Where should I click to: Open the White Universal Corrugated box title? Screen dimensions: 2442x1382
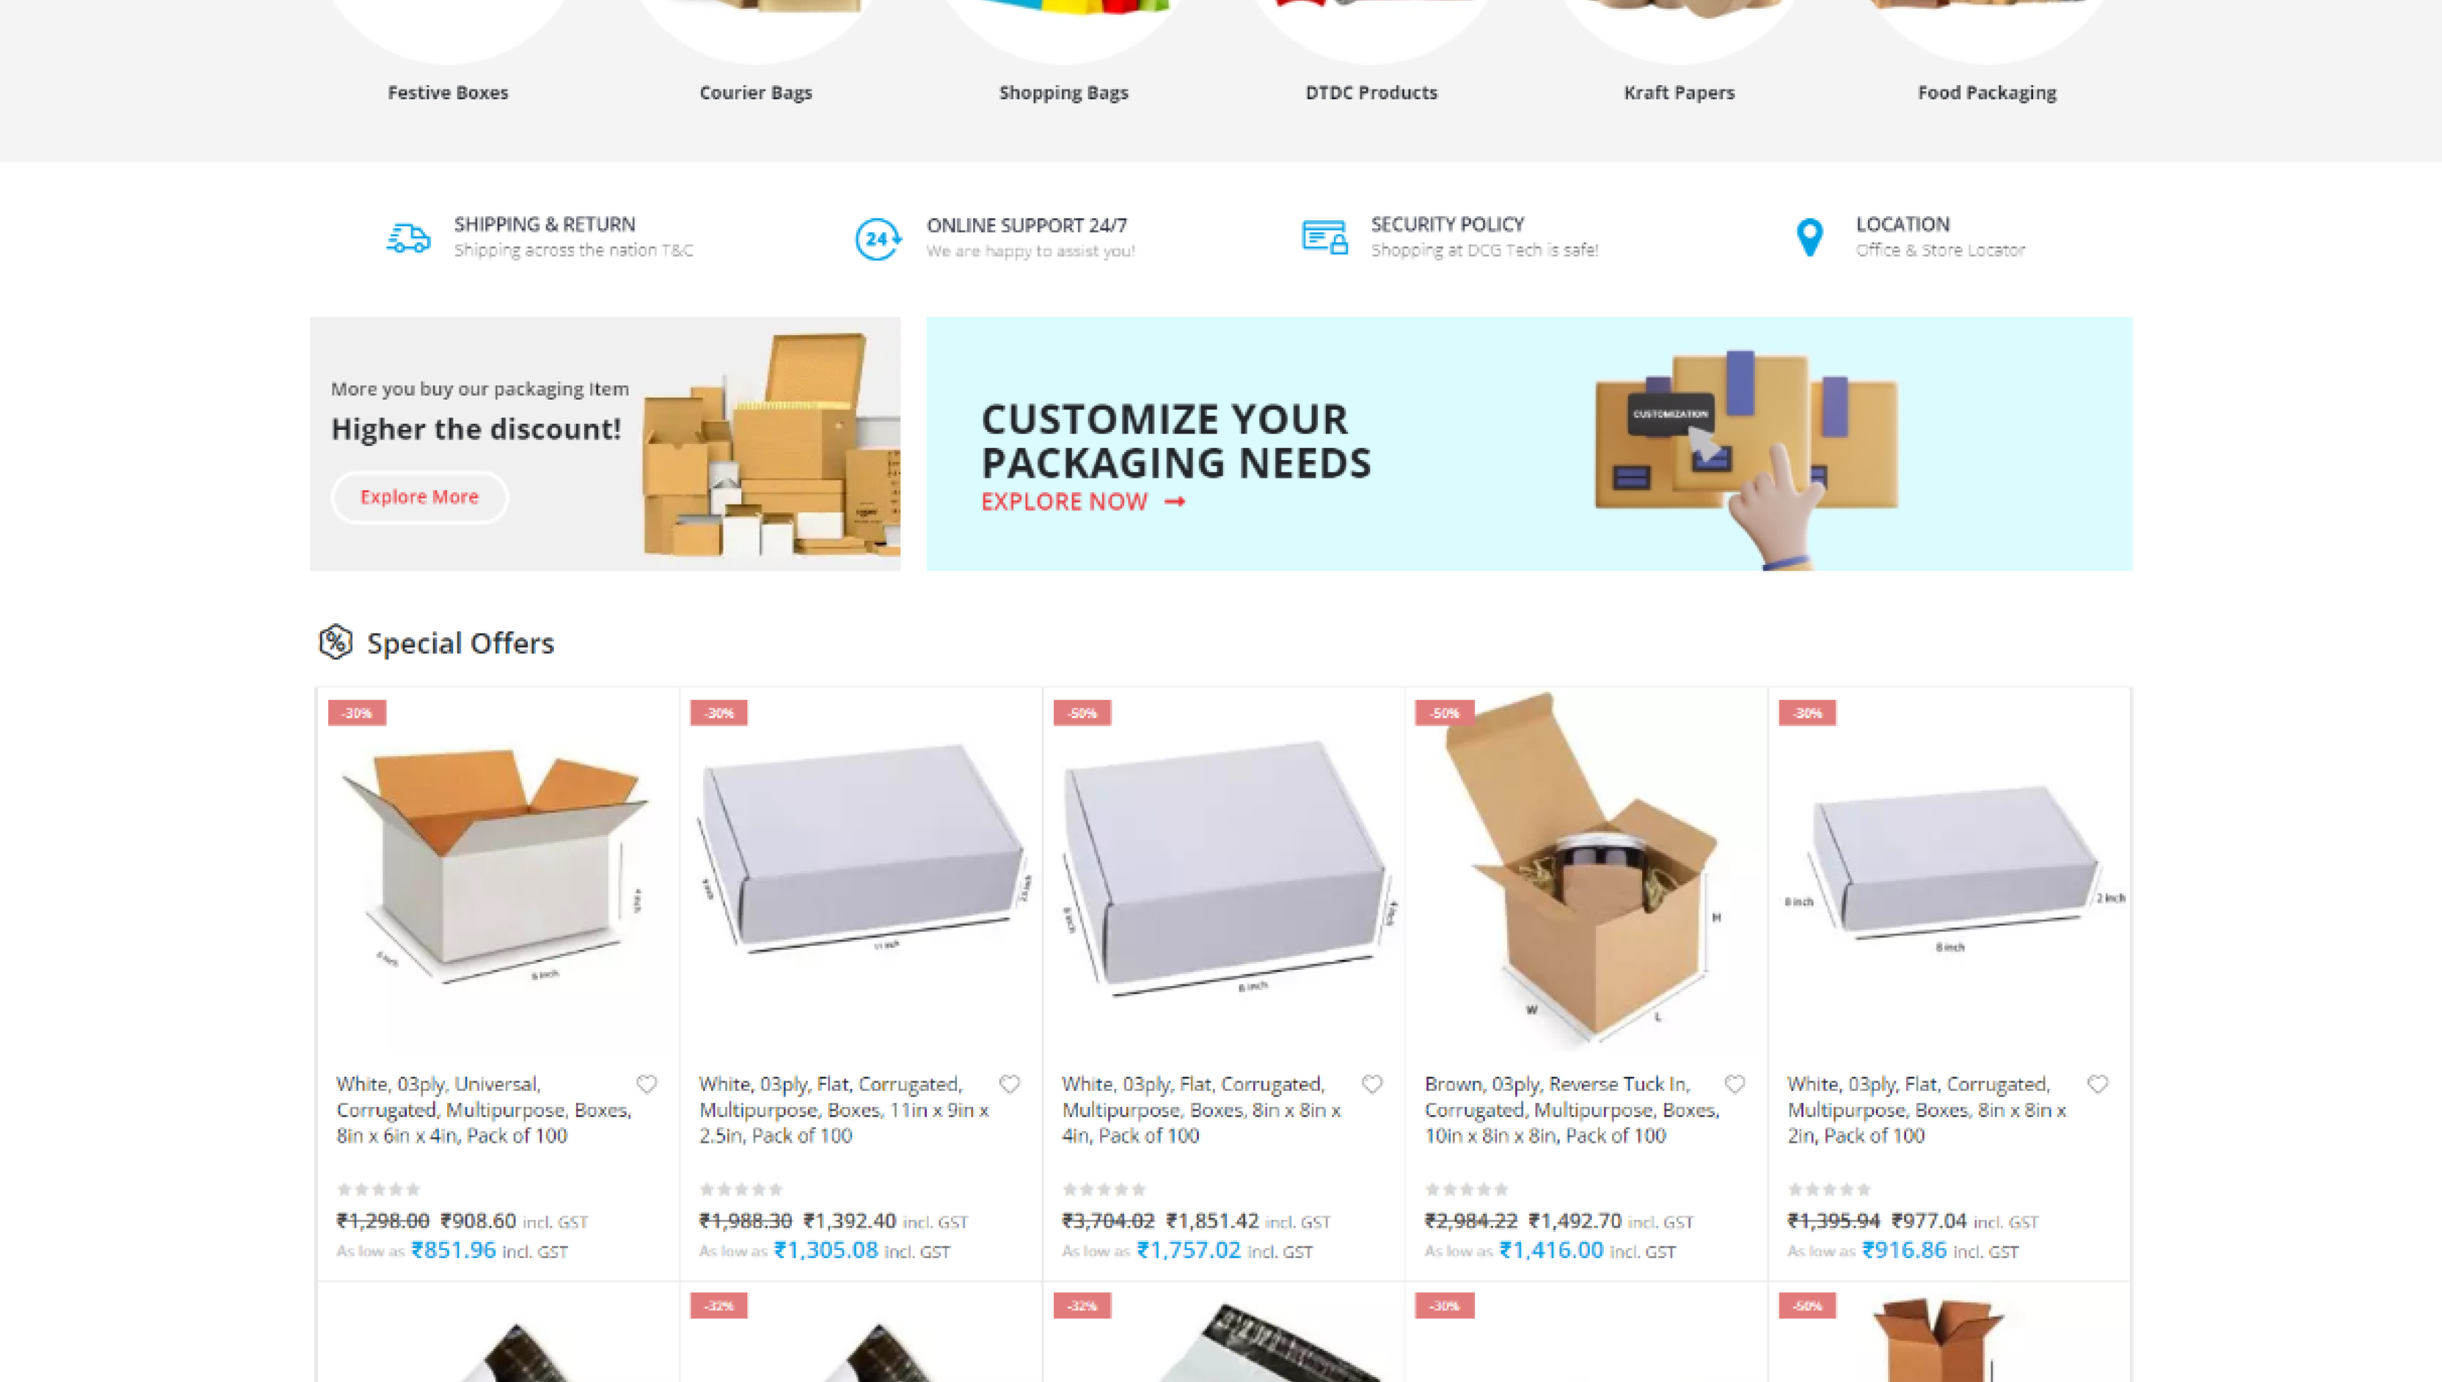coord(484,1109)
